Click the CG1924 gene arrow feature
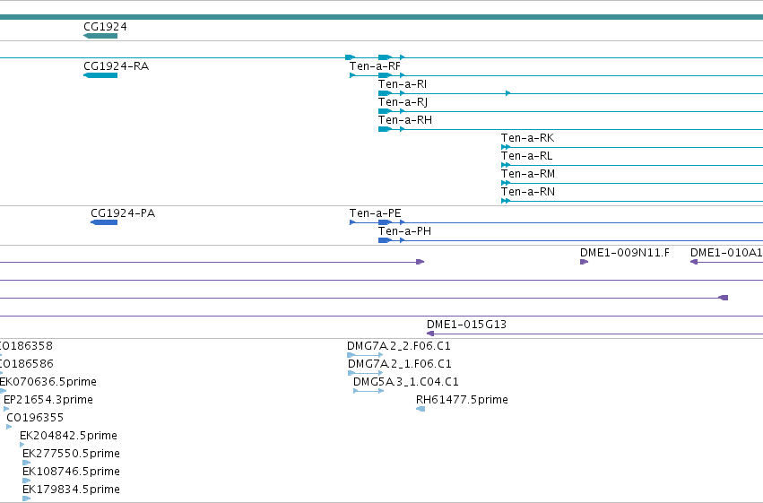 click(x=100, y=36)
